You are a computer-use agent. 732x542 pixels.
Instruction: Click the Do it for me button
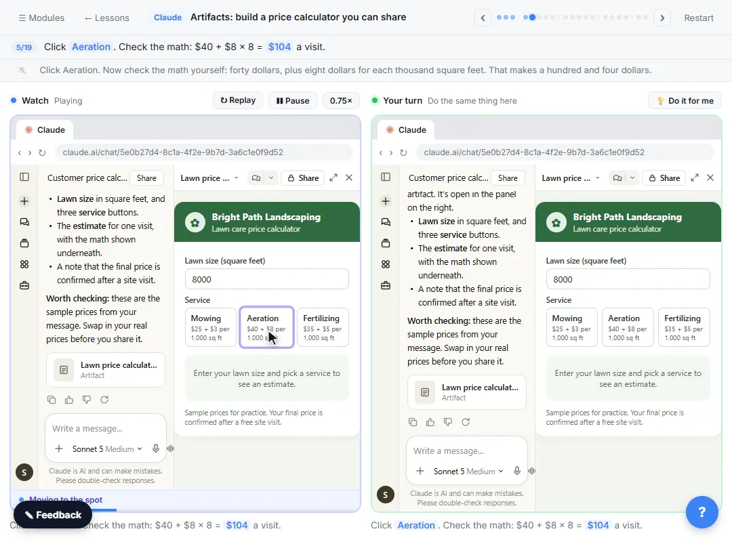(x=685, y=101)
